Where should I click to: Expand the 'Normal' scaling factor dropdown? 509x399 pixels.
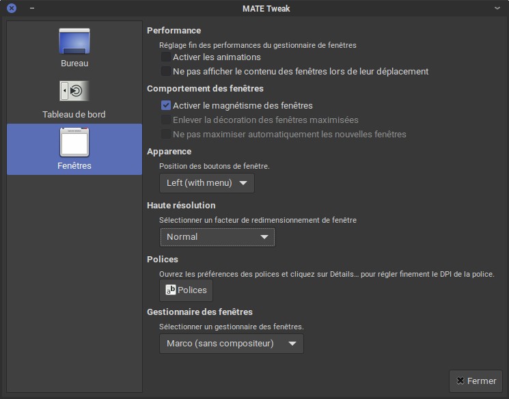tap(217, 237)
